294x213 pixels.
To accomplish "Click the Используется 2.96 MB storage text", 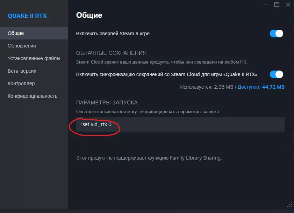I will [207, 87].
